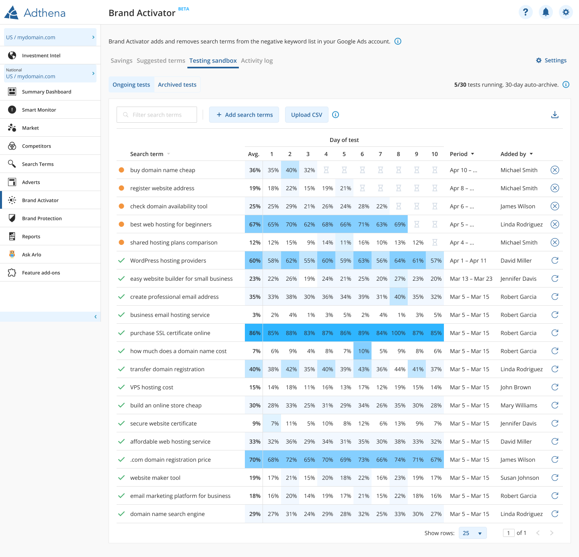
Task: Open the notifications bell
Action: pyautogui.click(x=546, y=12)
